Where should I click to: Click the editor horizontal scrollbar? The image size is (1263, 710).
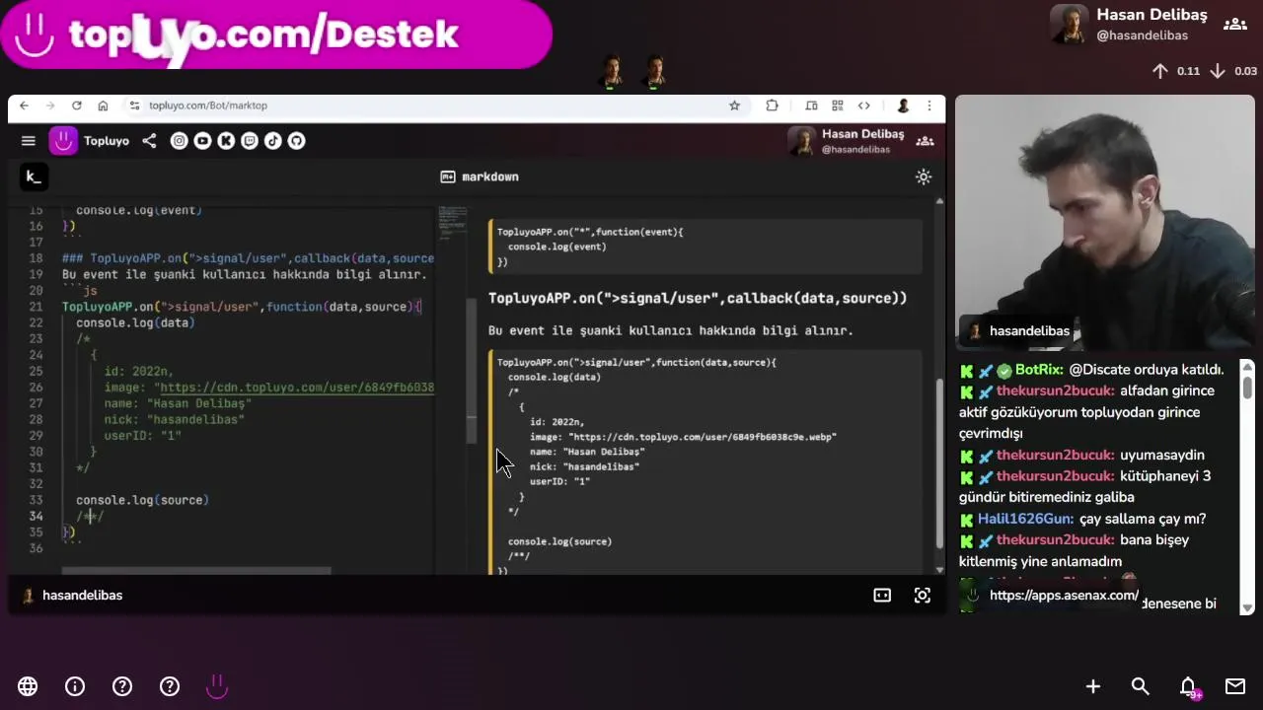(196, 570)
